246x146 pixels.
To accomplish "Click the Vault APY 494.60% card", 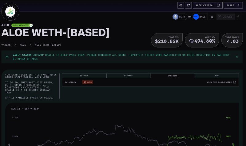I will coord(202,40).
